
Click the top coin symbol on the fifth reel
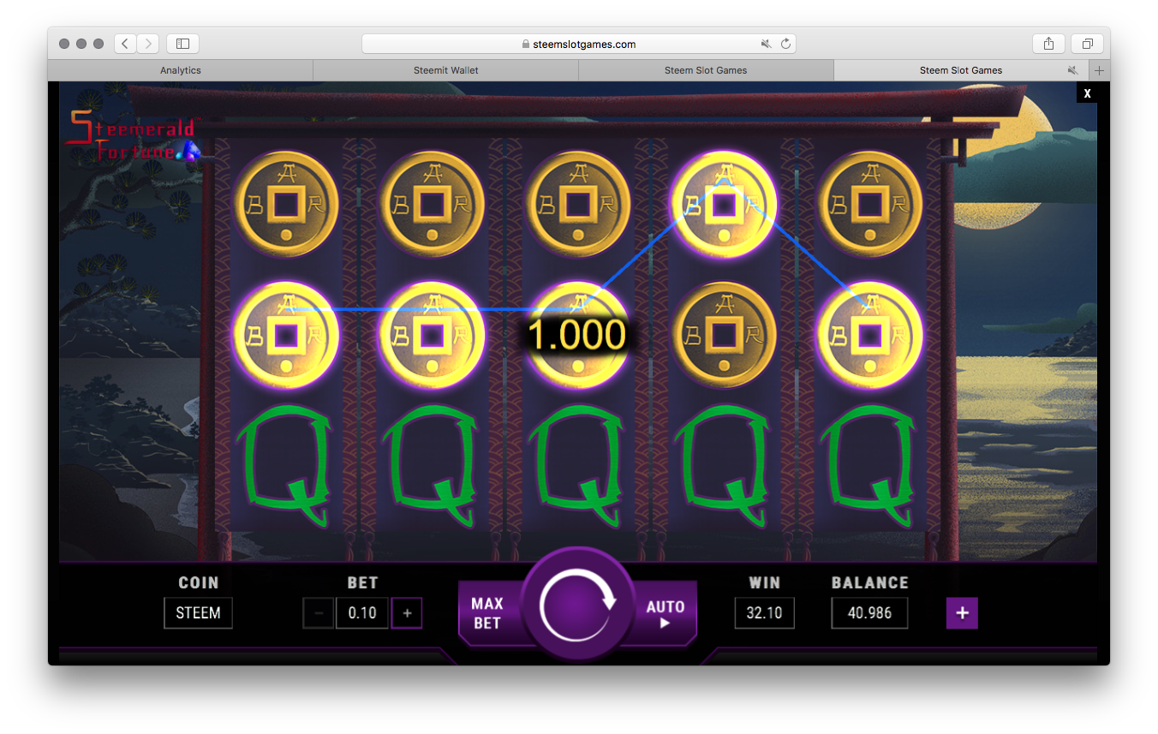click(x=870, y=206)
